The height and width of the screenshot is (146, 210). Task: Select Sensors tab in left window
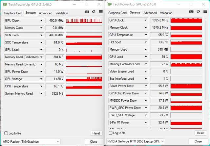point(31,13)
